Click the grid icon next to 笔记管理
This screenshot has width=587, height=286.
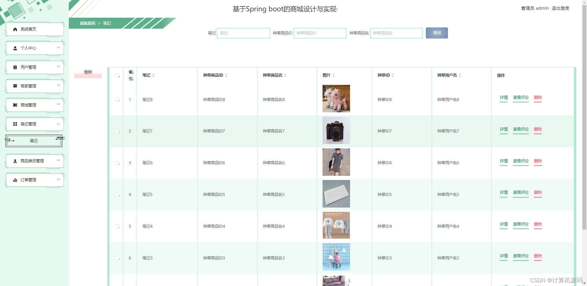click(x=15, y=124)
